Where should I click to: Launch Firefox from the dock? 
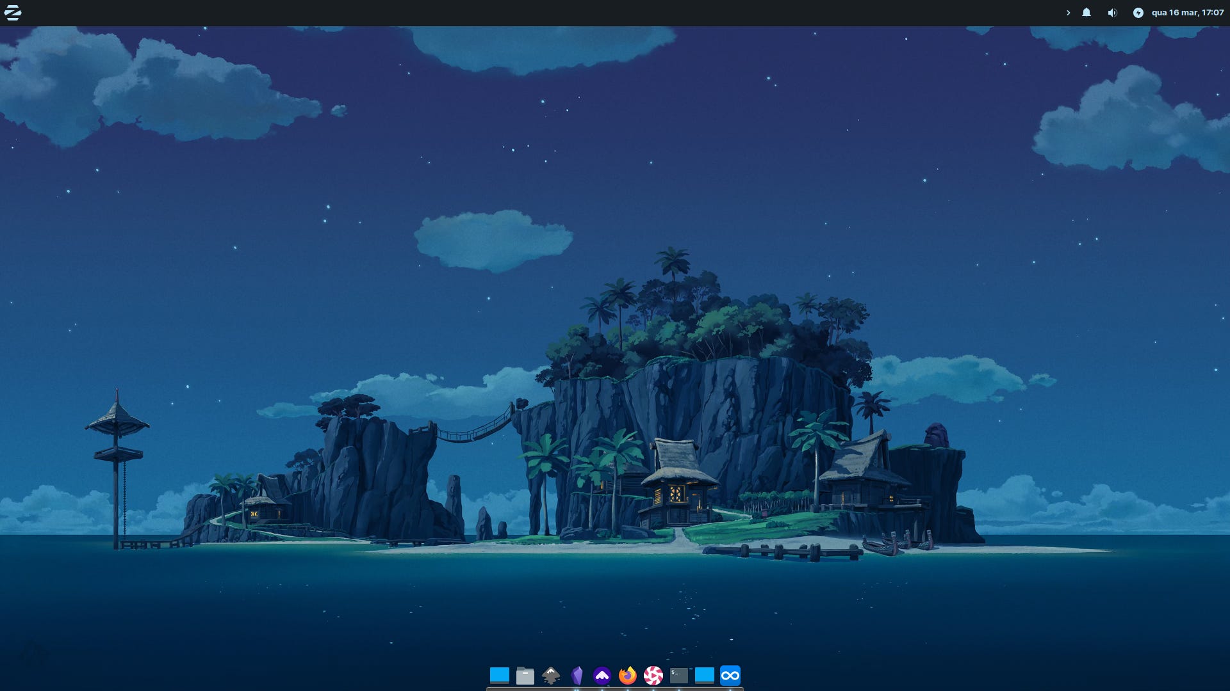(628, 676)
